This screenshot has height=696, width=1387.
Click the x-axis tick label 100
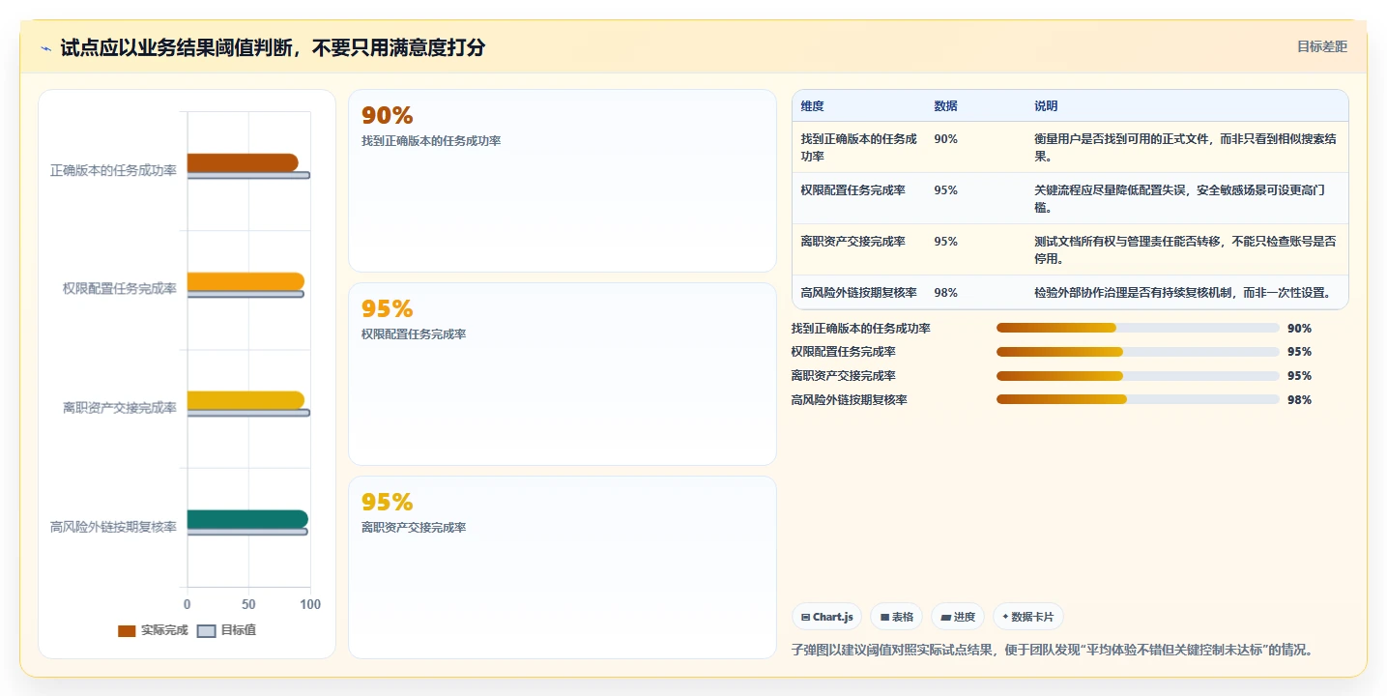[310, 604]
